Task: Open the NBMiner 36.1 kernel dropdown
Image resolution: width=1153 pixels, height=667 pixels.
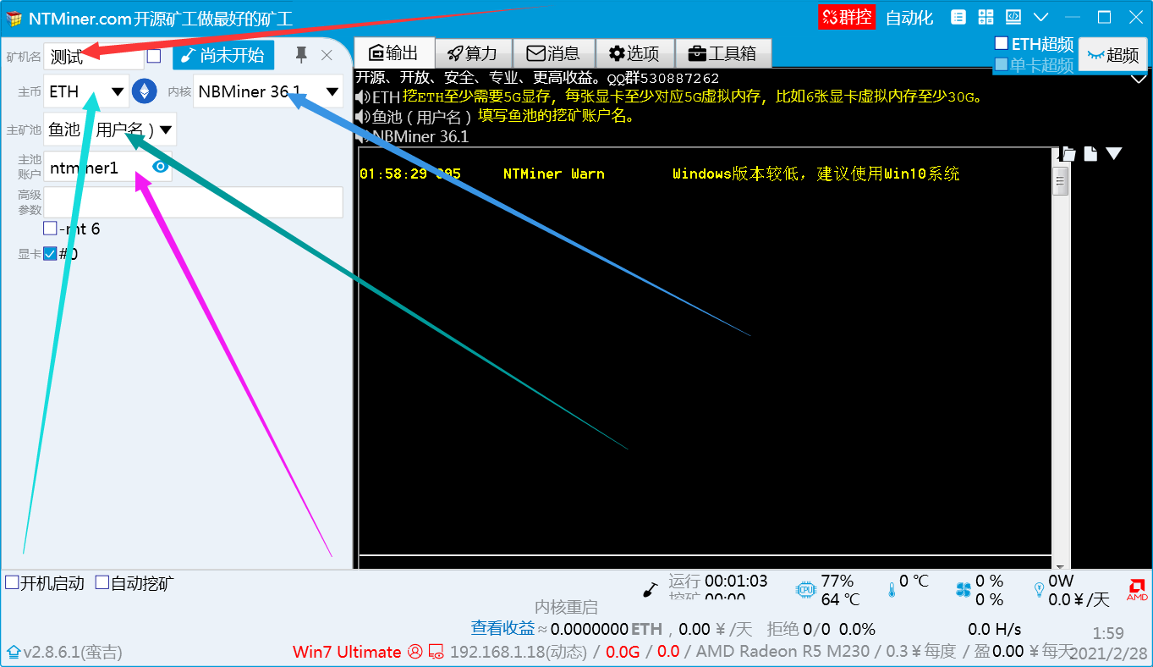Action: click(268, 91)
